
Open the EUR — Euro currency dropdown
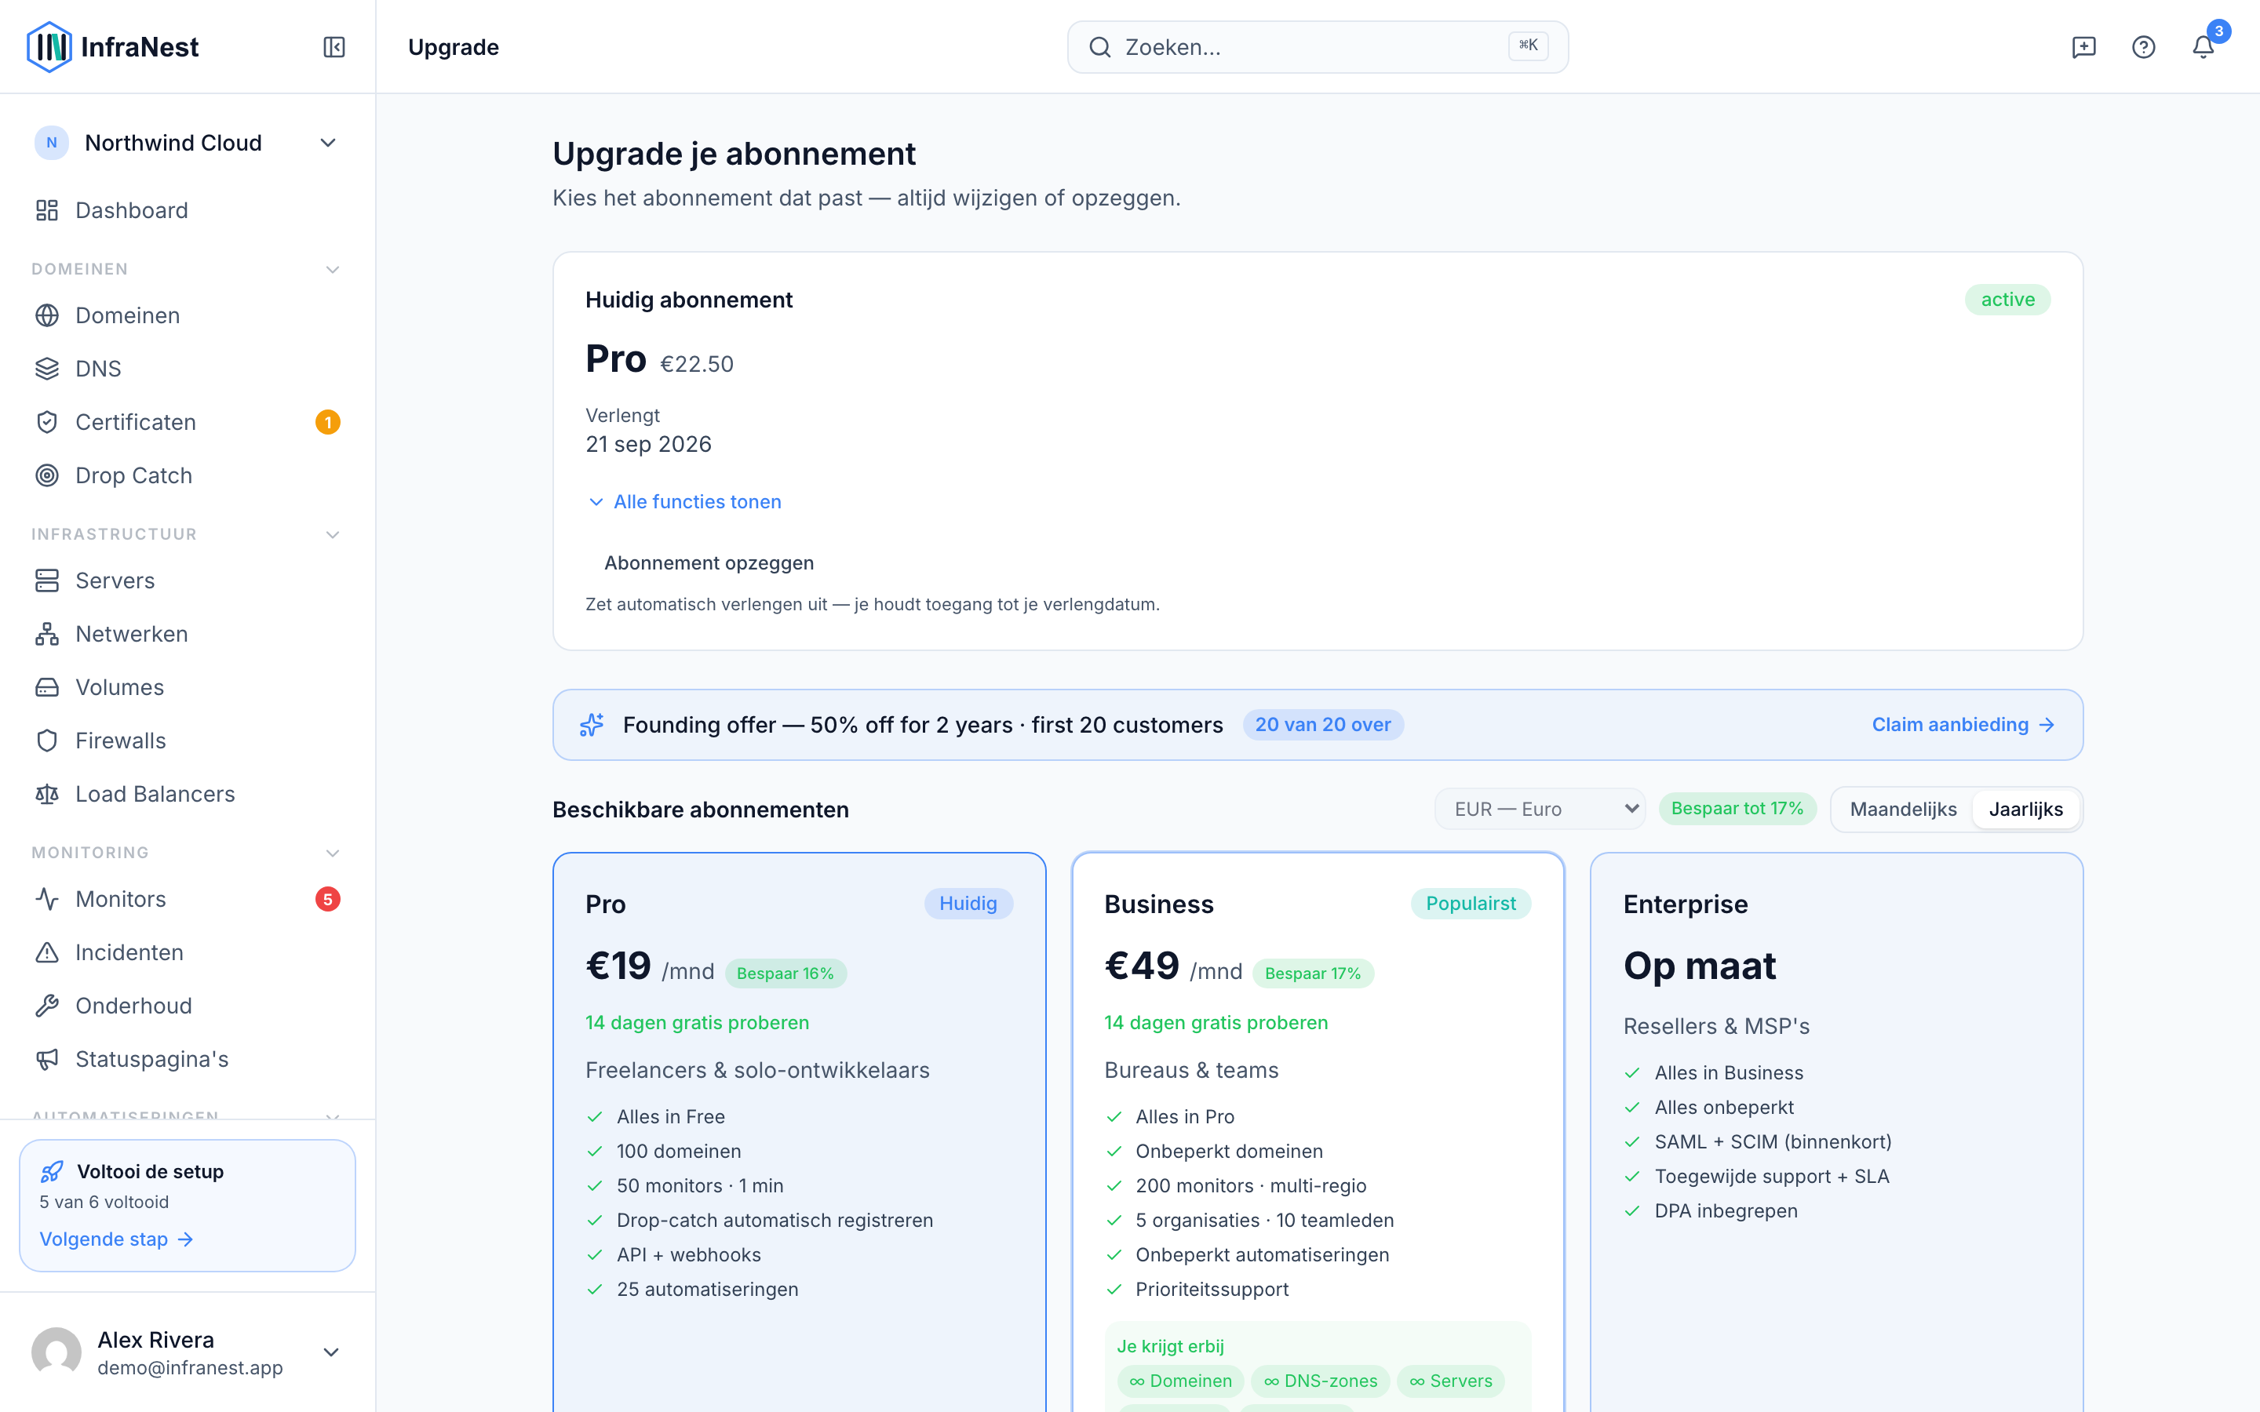click(1540, 809)
